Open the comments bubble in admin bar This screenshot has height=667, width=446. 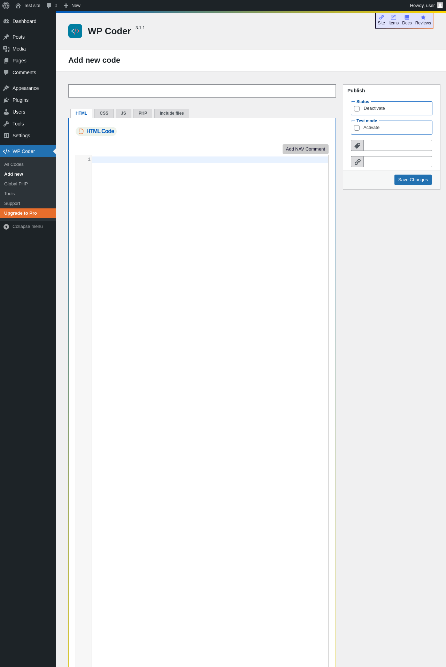52,6
